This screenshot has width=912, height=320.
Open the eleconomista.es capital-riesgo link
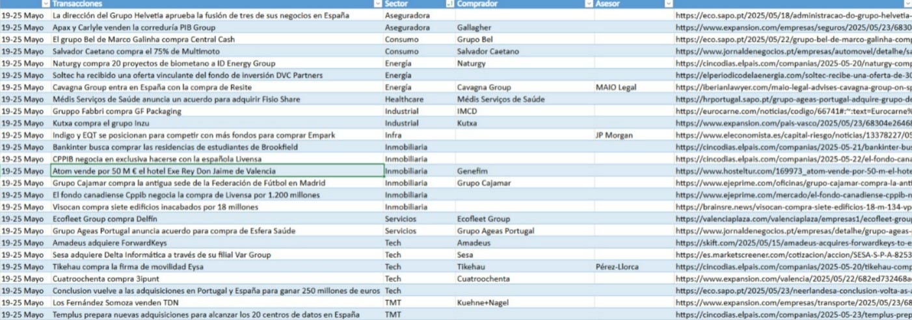(793, 135)
